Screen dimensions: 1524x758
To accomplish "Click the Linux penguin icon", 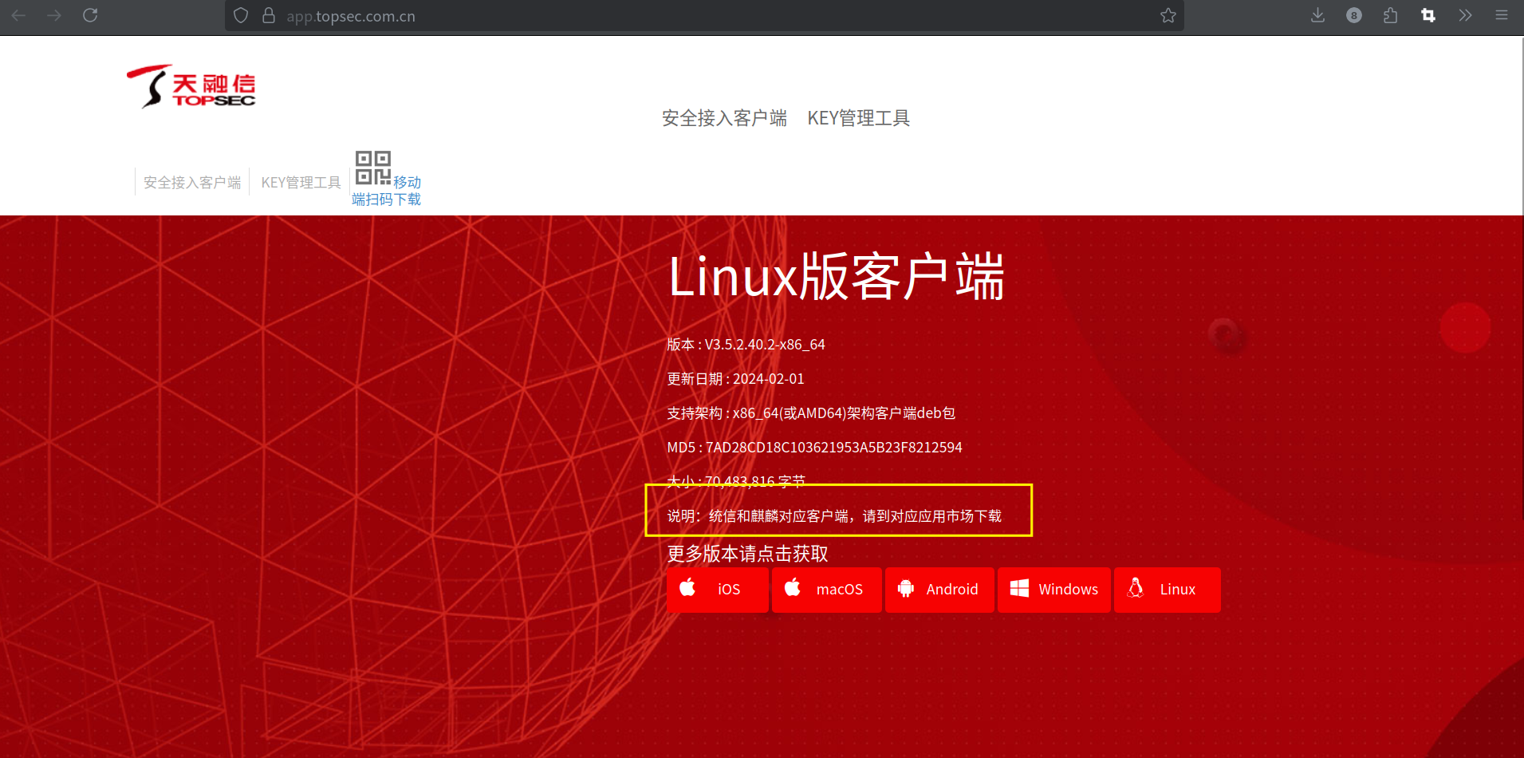I will (1136, 588).
